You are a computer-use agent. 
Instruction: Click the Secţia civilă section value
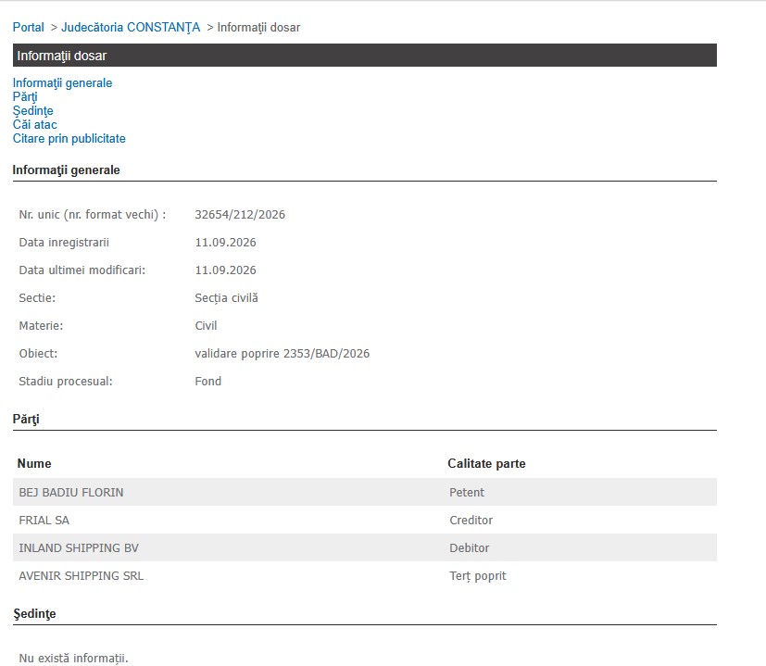tap(226, 298)
